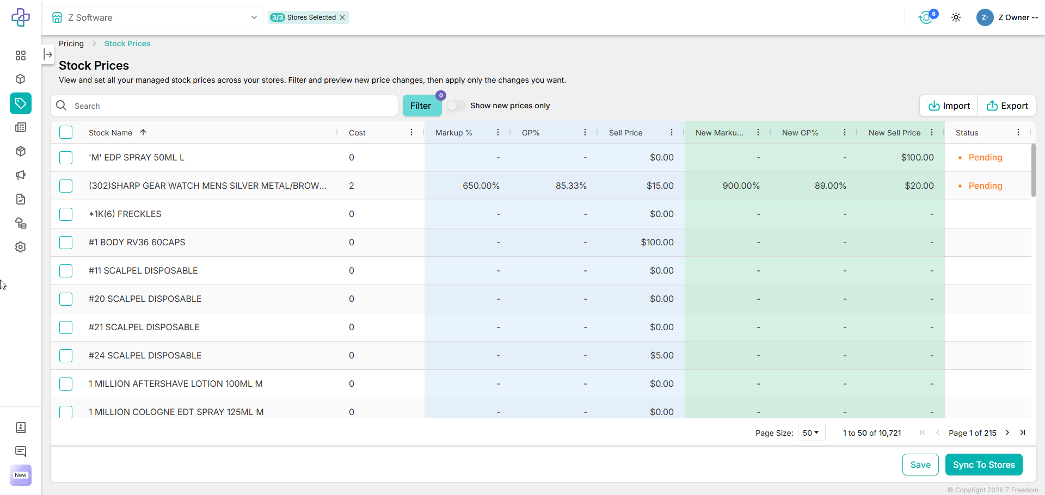Image resolution: width=1045 pixels, height=495 pixels.
Task: Click the Pricing tag icon in sidebar
Action: [x=21, y=103]
